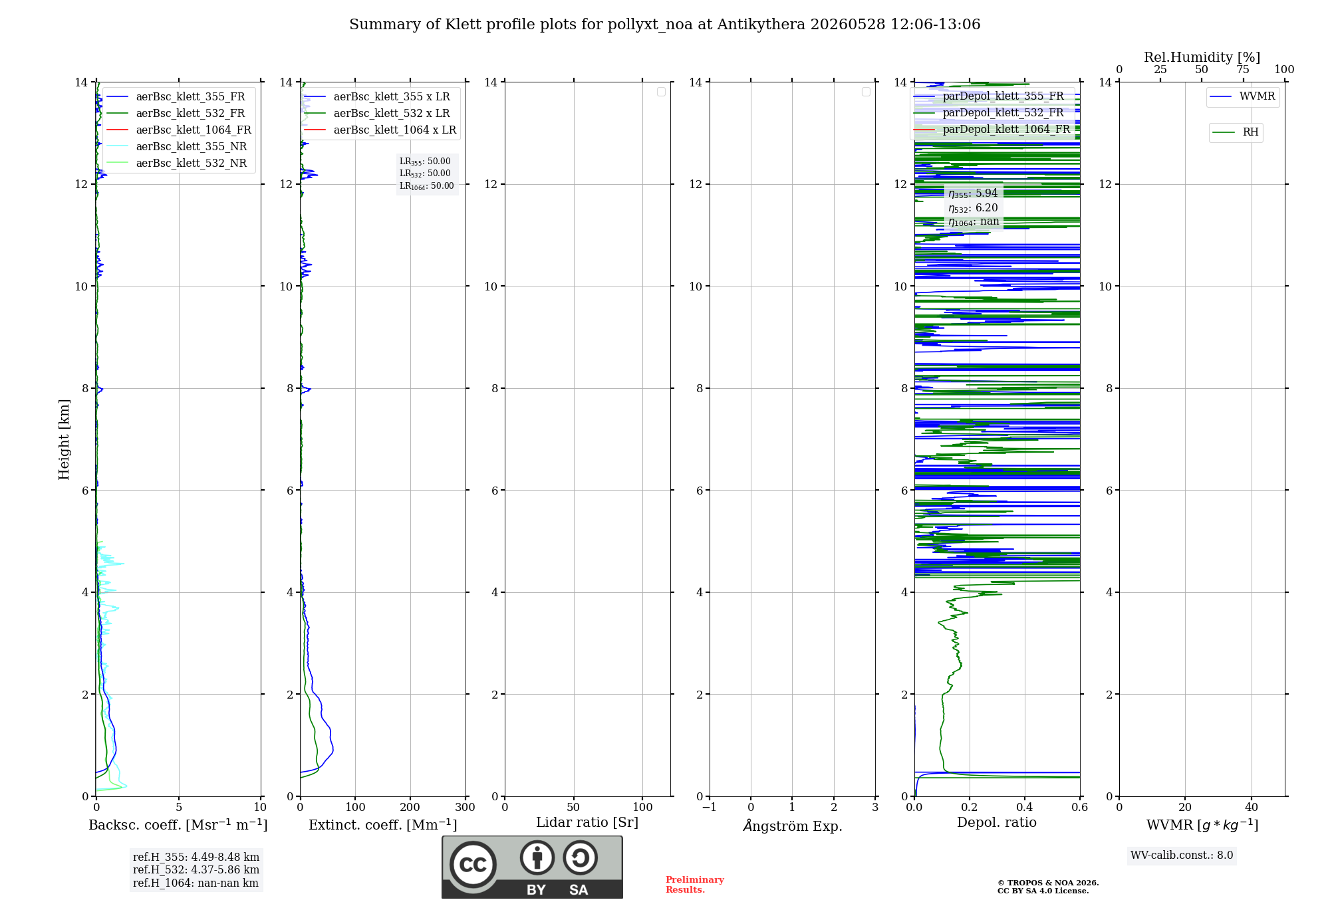The width and height of the screenshot is (1330, 904).
Task: Click the WVMR legend entry
Action: 1243,97
